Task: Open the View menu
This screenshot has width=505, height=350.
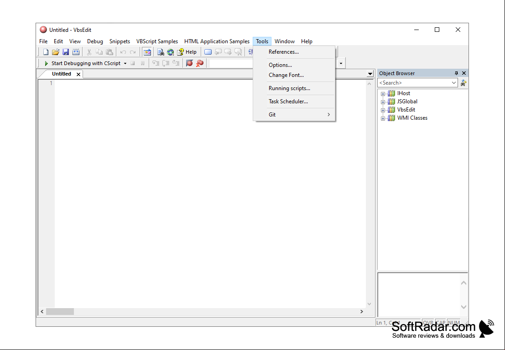Action: (x=75, y=41)
